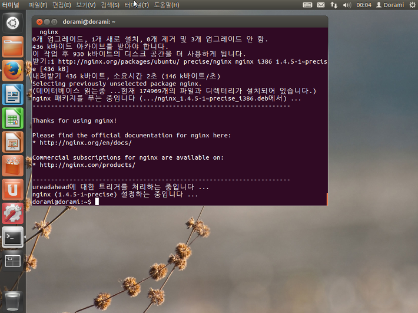Viewport: 418px width, 313px height.
Task: Open the clock showing 00:04
Action: (x=364, y=5)
